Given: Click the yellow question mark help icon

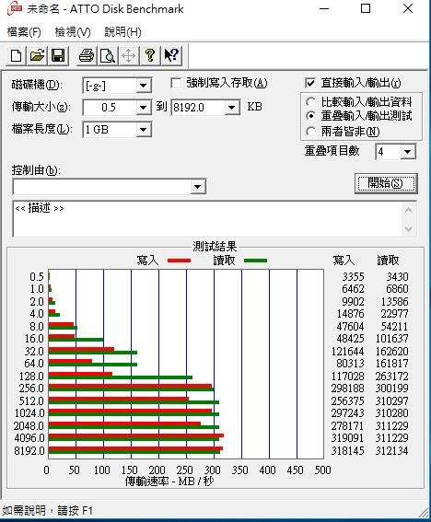Looking at the screenshot, I should (150, 55).
